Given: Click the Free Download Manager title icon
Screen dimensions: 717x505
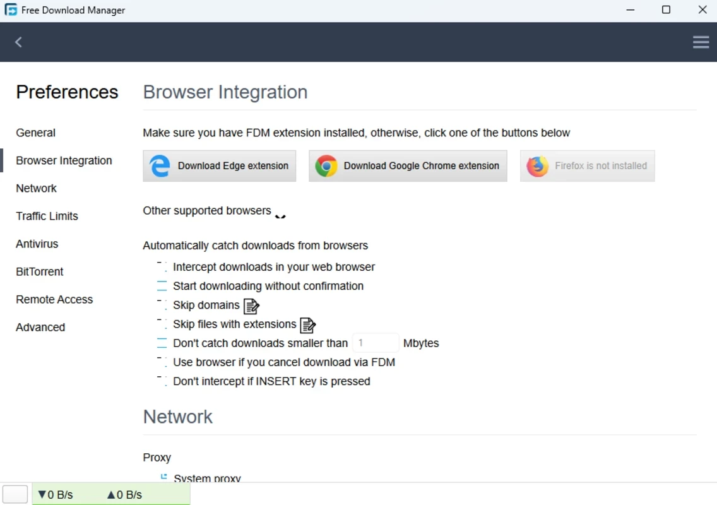Looking at the screenshot, I should (11, 10).
